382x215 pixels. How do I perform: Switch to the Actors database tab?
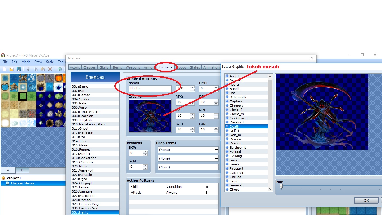click(x=75, y=67)
